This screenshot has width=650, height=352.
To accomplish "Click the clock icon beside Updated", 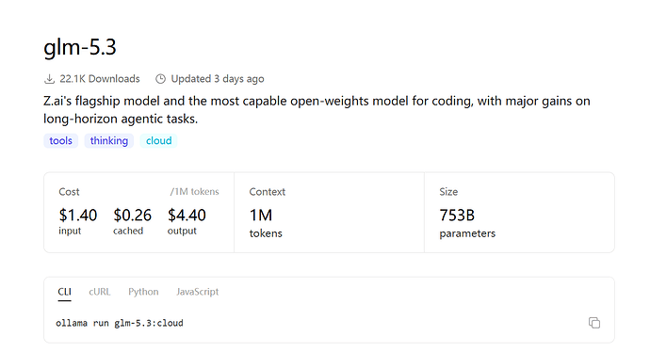I will tap(160, 79).
